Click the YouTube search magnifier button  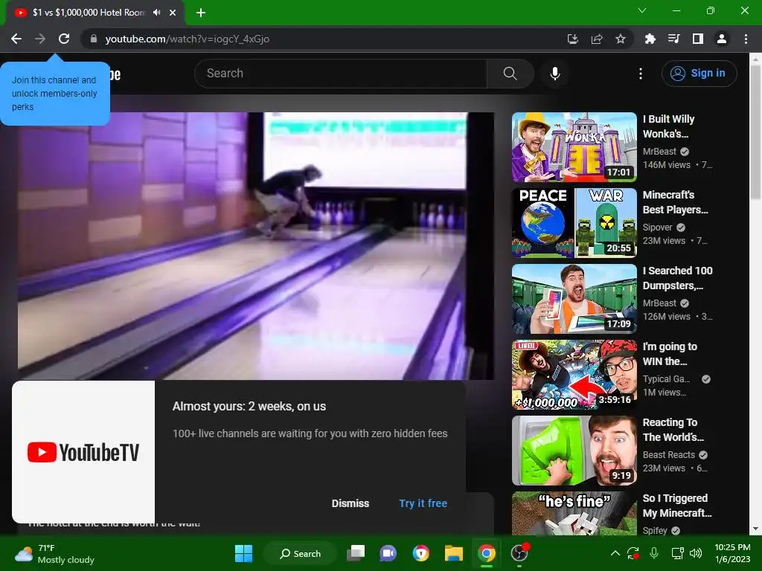[x=510, y=74]
